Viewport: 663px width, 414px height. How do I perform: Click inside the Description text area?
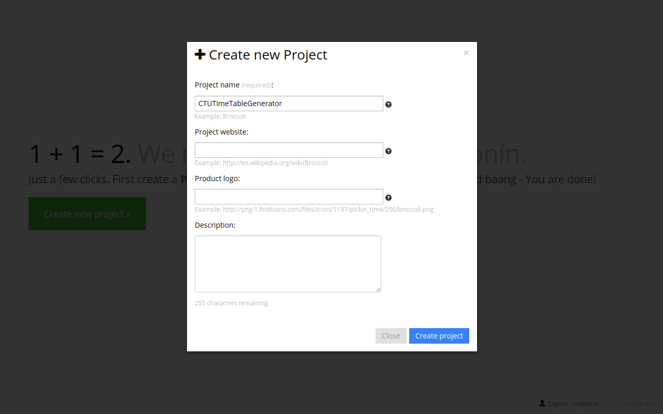tap(288, 264)
